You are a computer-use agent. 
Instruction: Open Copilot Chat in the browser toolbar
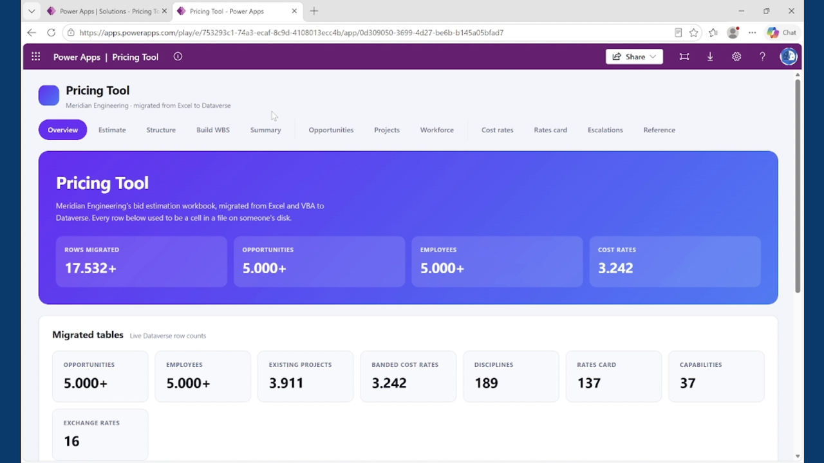coord(782,32)
